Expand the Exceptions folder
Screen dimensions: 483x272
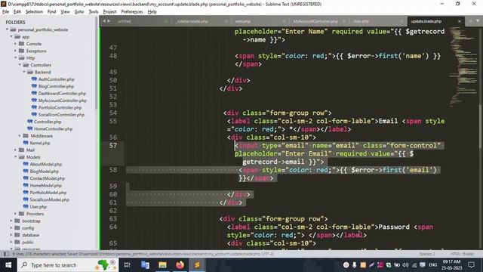click(16, 51)
